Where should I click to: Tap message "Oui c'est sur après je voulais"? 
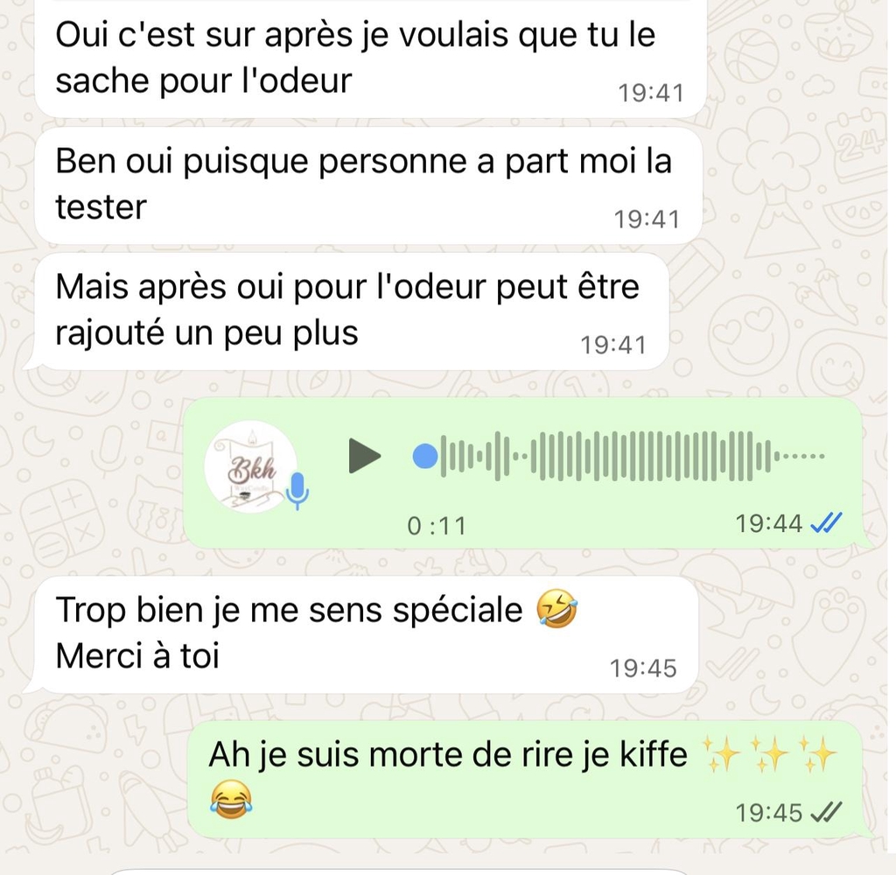point(370,57)
